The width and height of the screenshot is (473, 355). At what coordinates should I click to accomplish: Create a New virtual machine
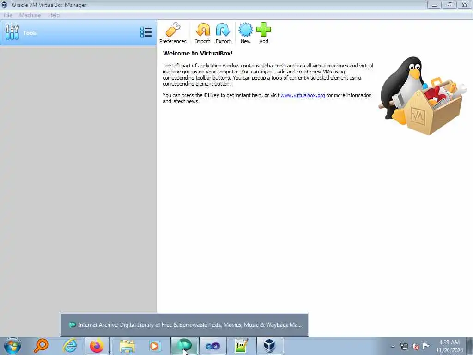click(x=246, y=33)
